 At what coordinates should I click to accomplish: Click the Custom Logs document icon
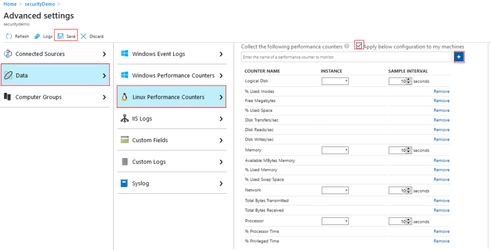point(125,162)
